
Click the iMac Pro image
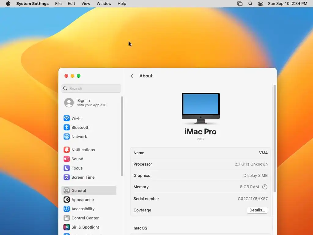201,109
